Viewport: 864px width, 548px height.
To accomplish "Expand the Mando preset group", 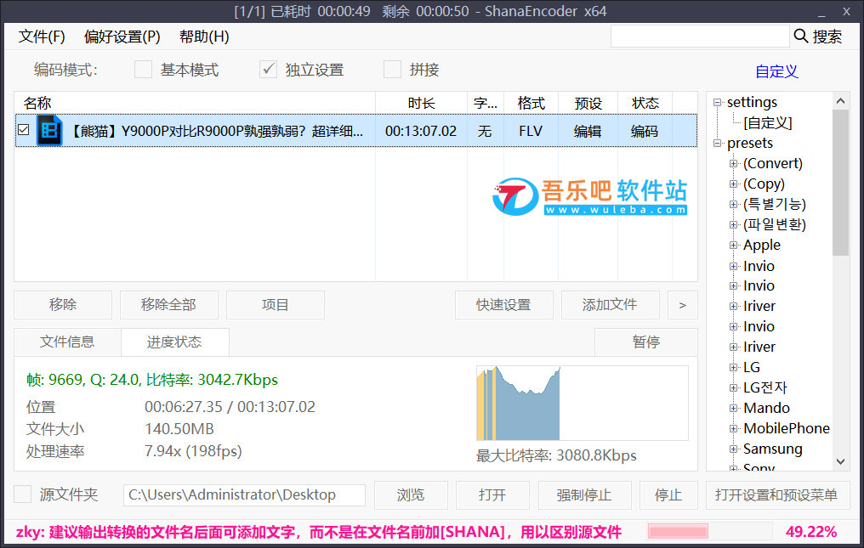I will 733,408.
